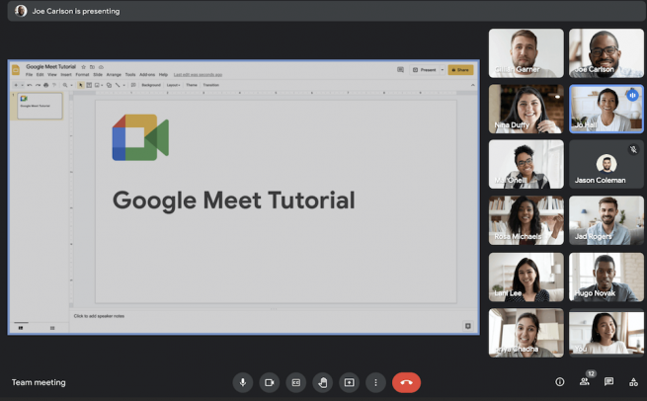Click the present now screen share icon
The width and height of the screenshot is (647, 401).
pyautogui.click(x=349, y=382)
